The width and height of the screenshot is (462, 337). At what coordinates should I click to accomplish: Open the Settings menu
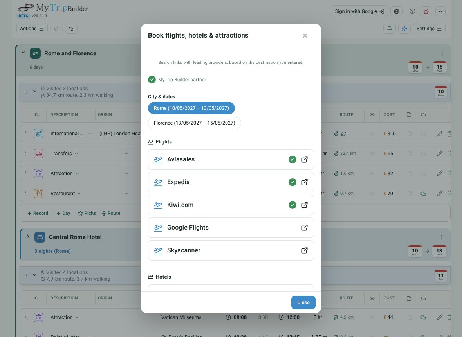tap(429, 29)
